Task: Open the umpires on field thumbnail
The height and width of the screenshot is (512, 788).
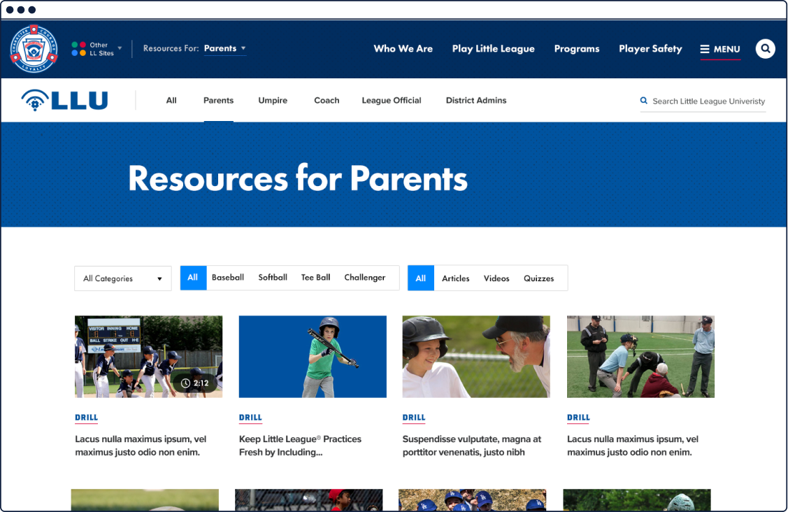Action: pyautogui.click(x=640, y=357)
